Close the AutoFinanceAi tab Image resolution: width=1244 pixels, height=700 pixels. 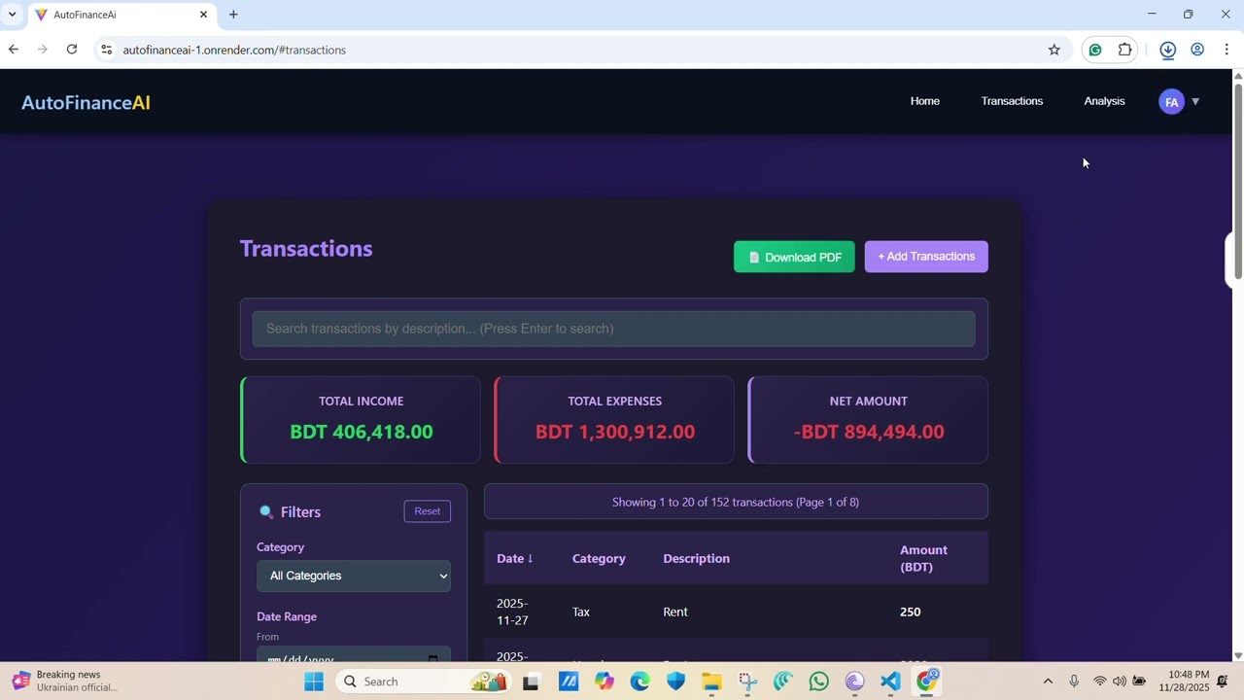click(203, 15)
